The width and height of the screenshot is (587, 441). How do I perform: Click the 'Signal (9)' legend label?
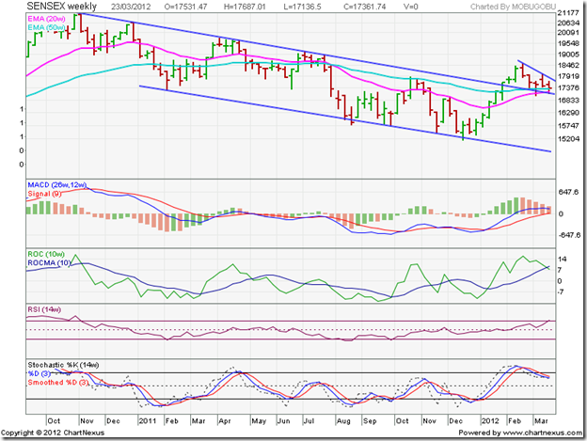point(44,194)
